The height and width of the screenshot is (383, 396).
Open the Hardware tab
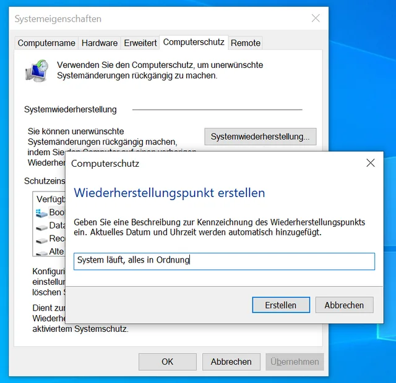(x=100, y=43)
